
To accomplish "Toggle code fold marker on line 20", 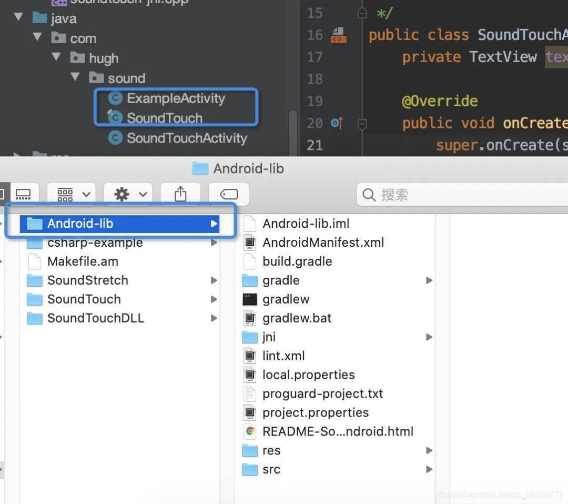I will pos(362,124).
